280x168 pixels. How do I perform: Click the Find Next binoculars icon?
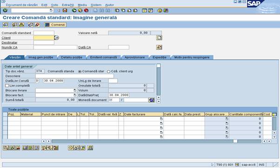108,10
